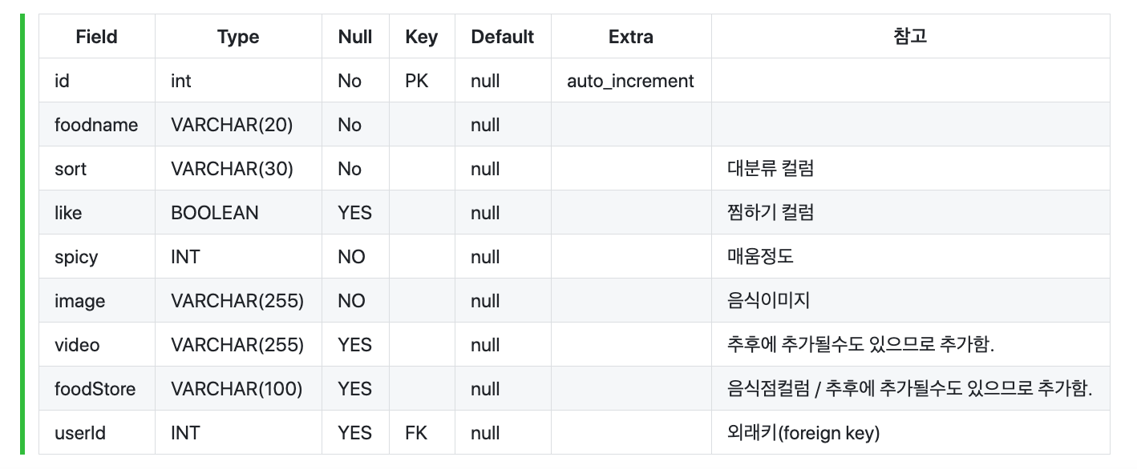The width and height of the screenshot is (1137, 469).
Task: Select the VARCHAR(100) type cell
Action: [x=238, y=389]
